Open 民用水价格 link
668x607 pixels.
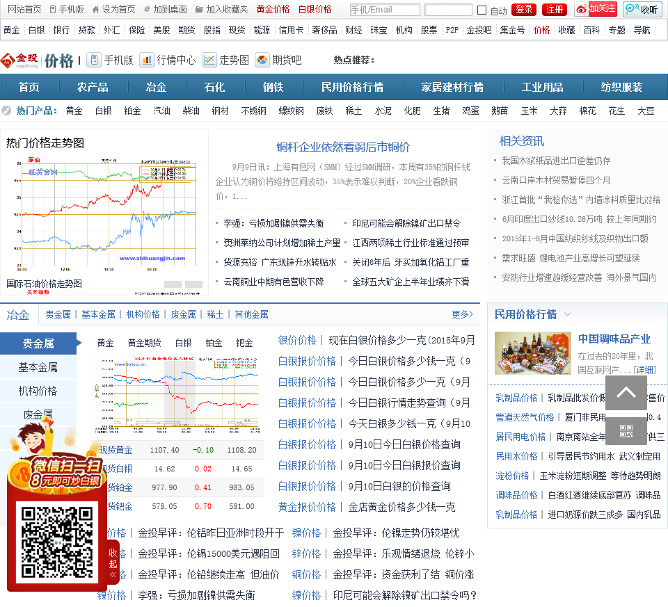(x=516, y=456)
